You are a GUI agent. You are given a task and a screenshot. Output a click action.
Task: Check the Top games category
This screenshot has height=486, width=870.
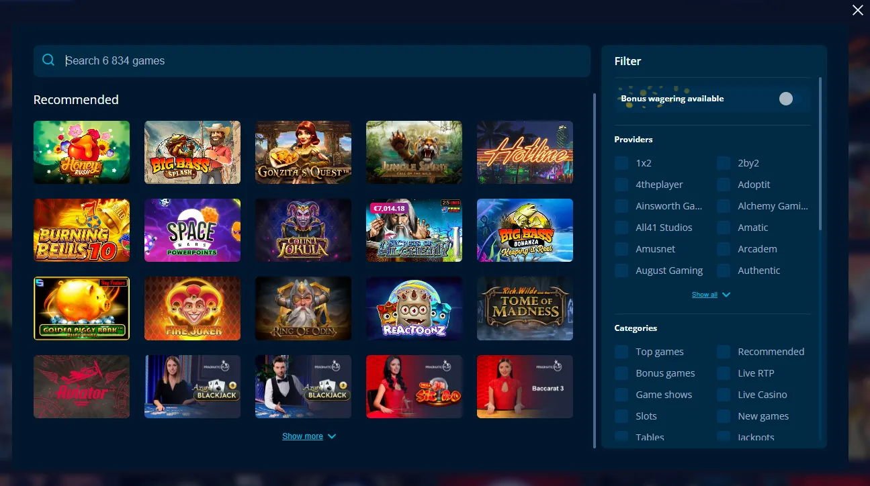pyautogui.click(x=621, y=352)
